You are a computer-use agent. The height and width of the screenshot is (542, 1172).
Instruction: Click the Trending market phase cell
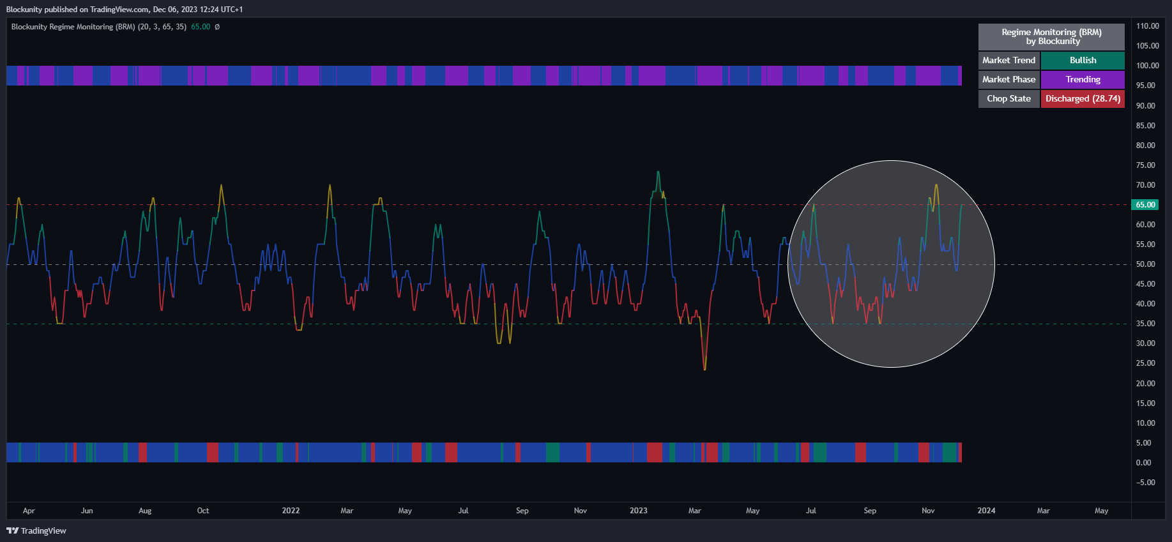pyautogui.click(x=1083, y=80)
